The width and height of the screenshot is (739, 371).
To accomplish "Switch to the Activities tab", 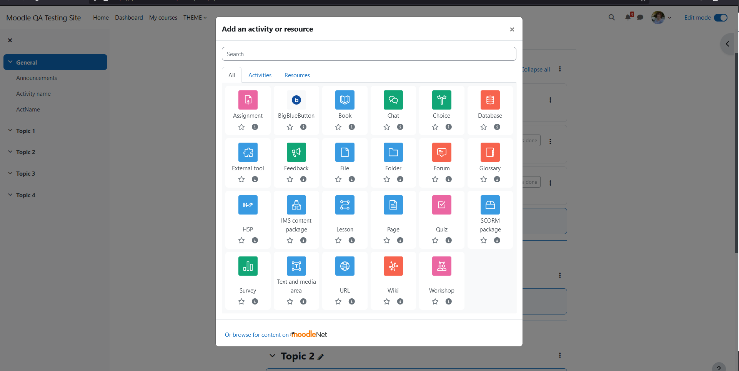I will [260, 75].
